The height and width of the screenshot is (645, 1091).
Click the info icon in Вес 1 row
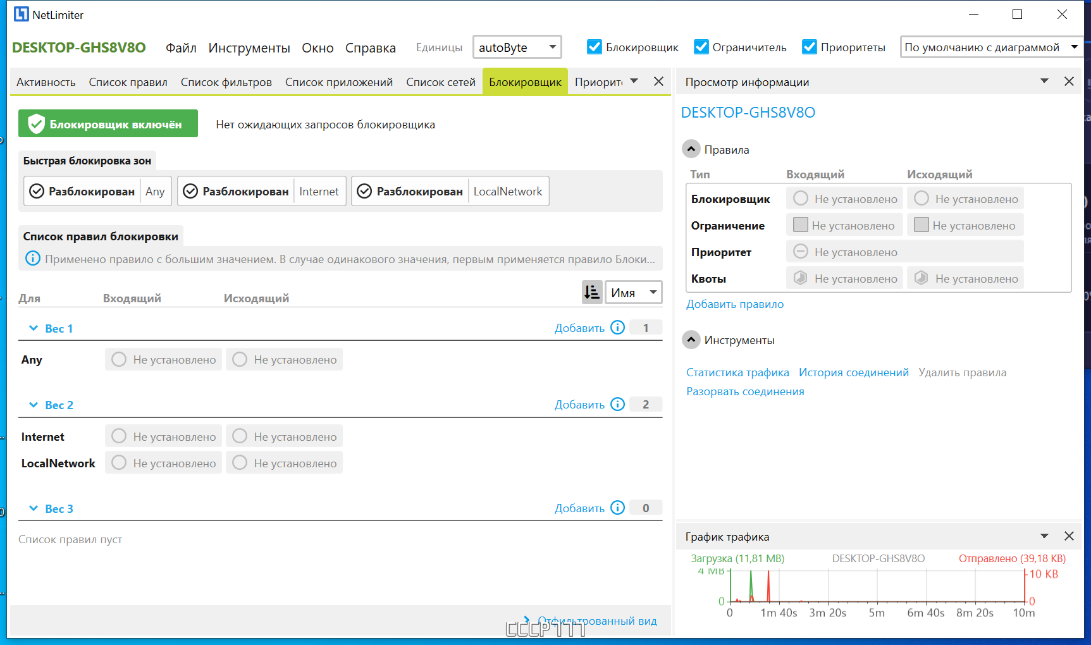click(x=618, y=328)
